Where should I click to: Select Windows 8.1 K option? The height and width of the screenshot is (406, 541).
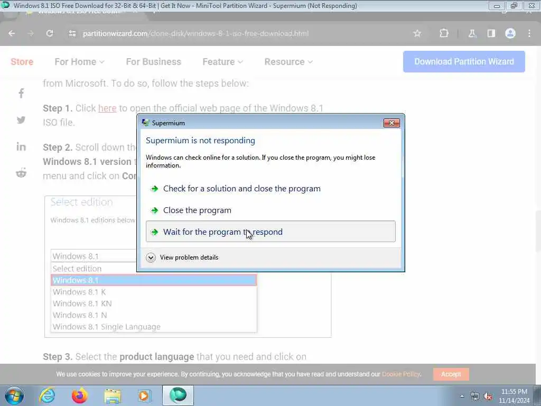[x=154, y=292]
